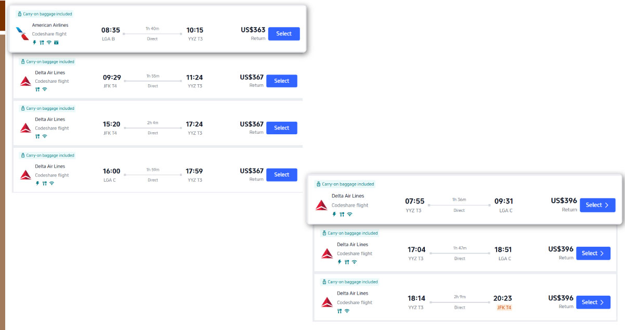Select the 07:55 return flight to LGA
The image size is (625, 330).
(597, 205)
